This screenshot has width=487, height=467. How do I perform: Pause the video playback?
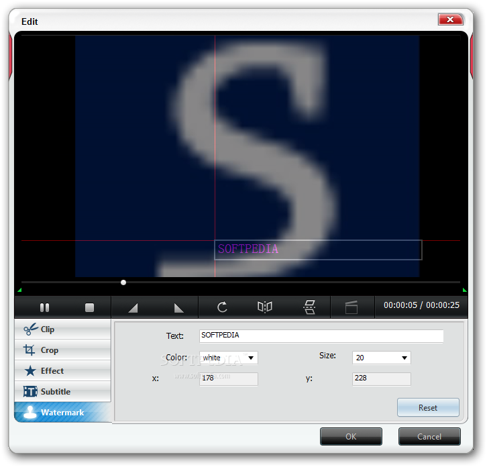pyautogui.click(x=44, y=307)
